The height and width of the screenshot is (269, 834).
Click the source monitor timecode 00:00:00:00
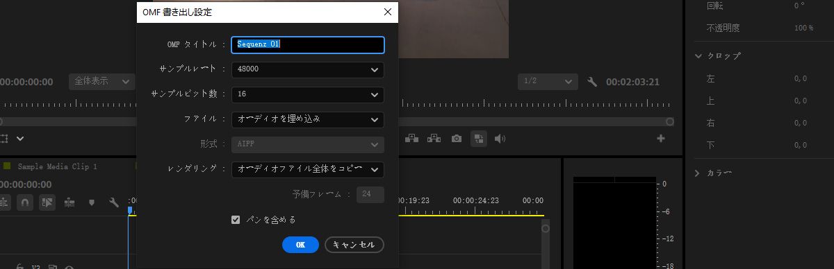click(x=26, y=82)
